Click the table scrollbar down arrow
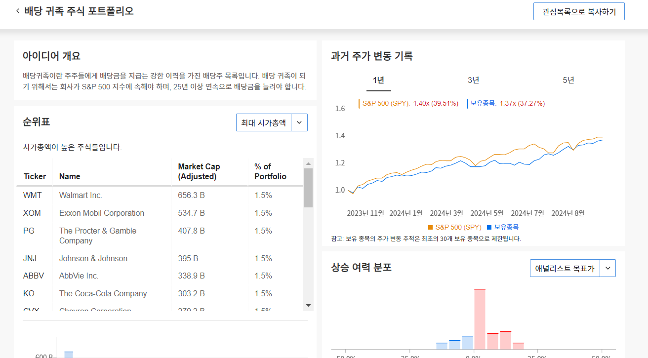Viewport: 648px width, 358px height. 308,306
